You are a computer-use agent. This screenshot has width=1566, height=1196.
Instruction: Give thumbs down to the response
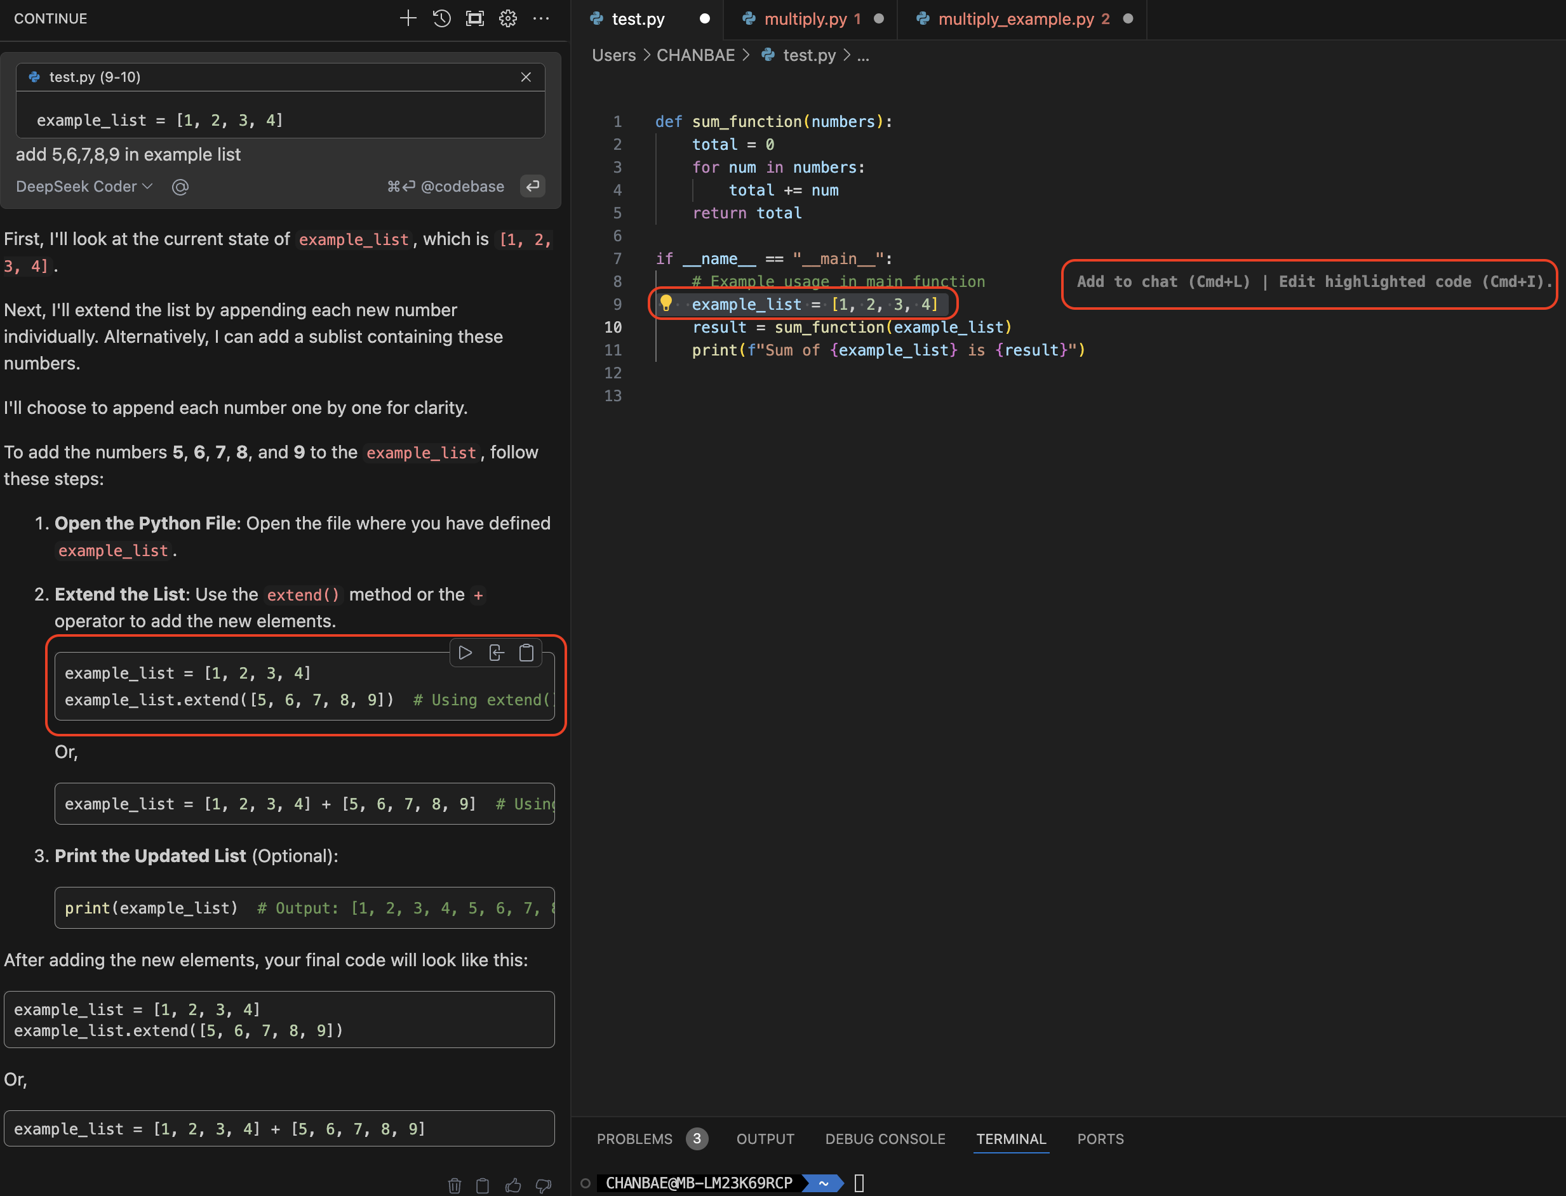(544, 1185)
